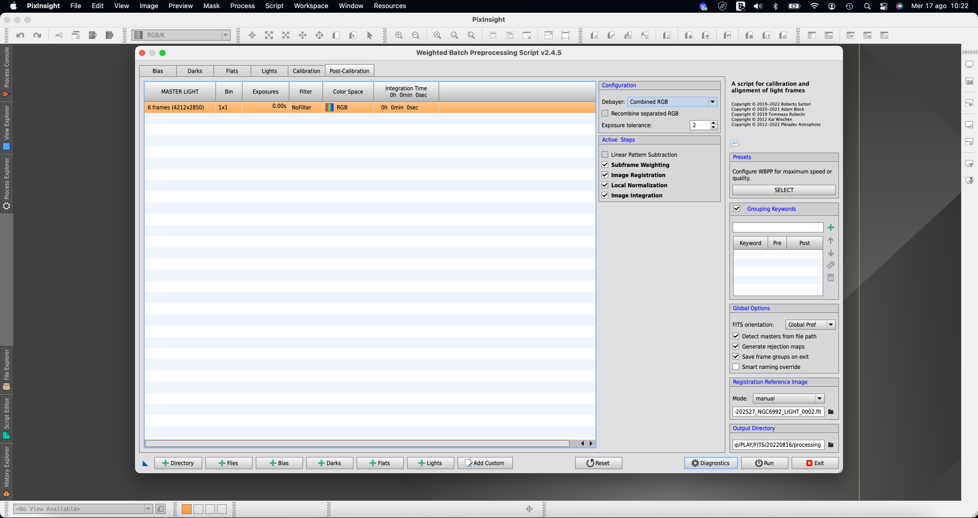Select the pointer arrow tool in toolbar

pyautogui.click(x=370, y=35)
